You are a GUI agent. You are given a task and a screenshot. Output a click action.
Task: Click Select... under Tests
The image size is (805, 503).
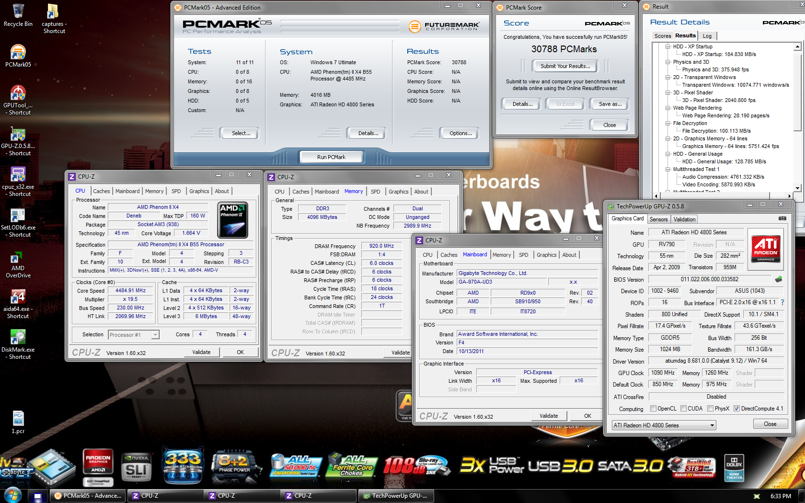241,133
